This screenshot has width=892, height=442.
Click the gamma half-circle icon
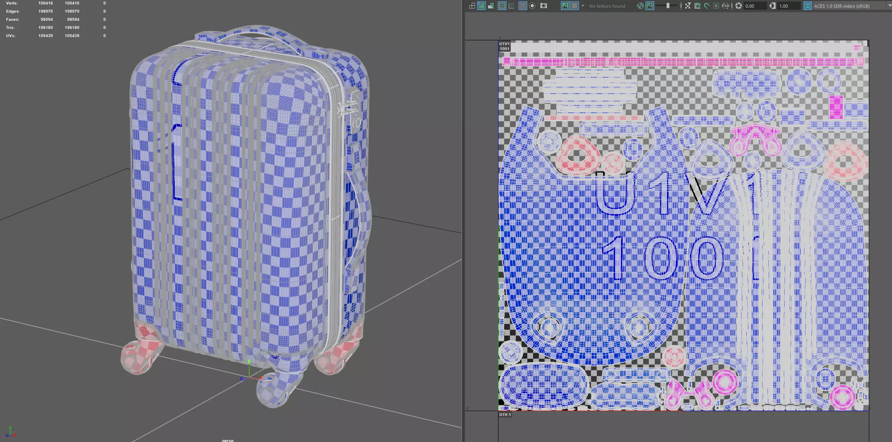(772, 6)
